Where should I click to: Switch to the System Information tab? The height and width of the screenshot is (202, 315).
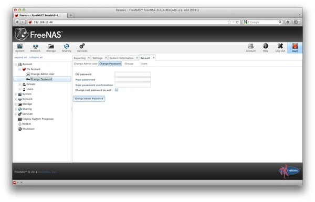[x=121, y=58]
